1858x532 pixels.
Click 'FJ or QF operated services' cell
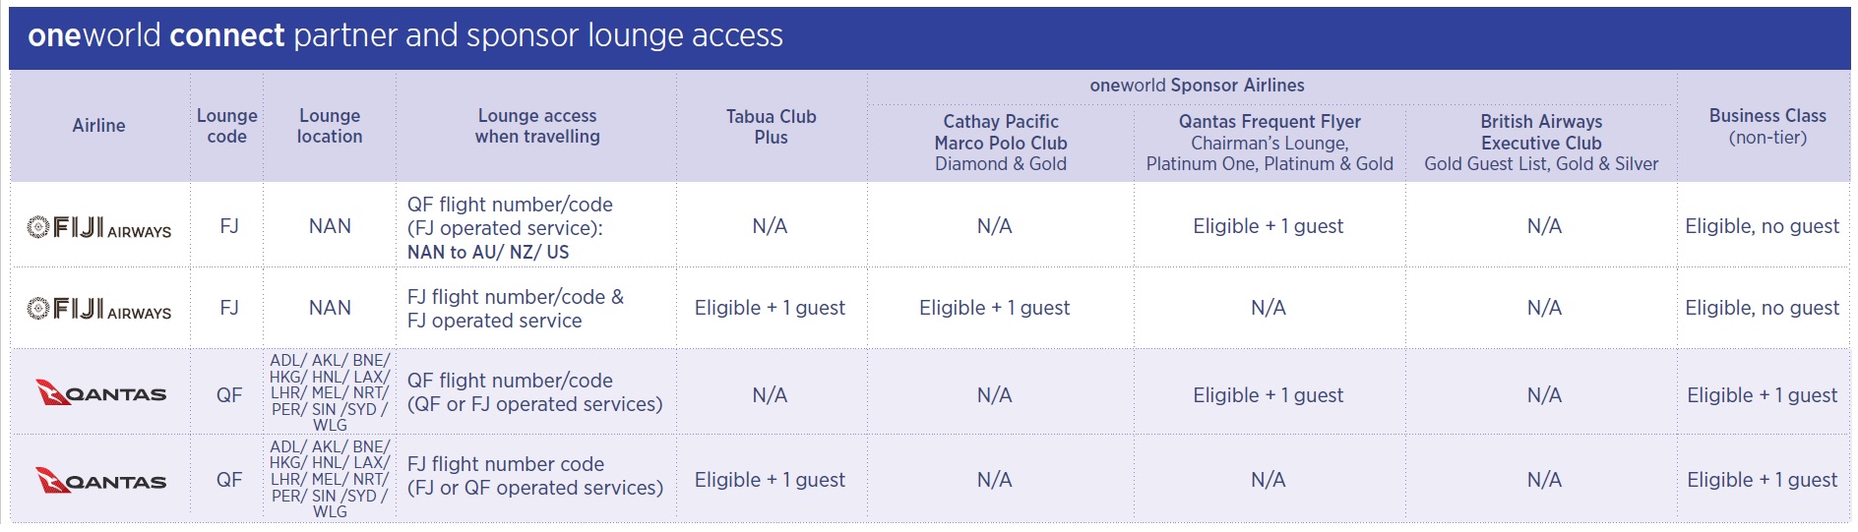[x=534, y=476]
